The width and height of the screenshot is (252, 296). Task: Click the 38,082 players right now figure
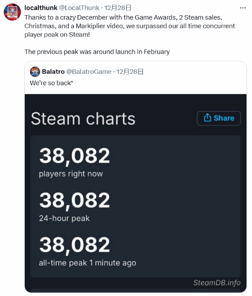74,156
